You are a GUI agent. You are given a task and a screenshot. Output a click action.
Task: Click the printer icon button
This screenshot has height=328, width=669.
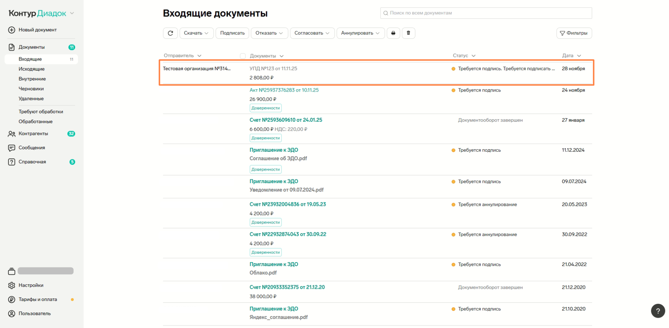click(393, 33)
